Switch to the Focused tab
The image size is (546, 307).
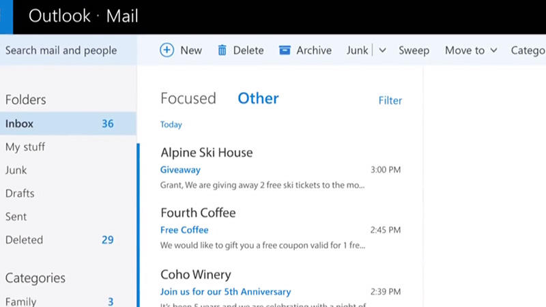tap(188, 98)
